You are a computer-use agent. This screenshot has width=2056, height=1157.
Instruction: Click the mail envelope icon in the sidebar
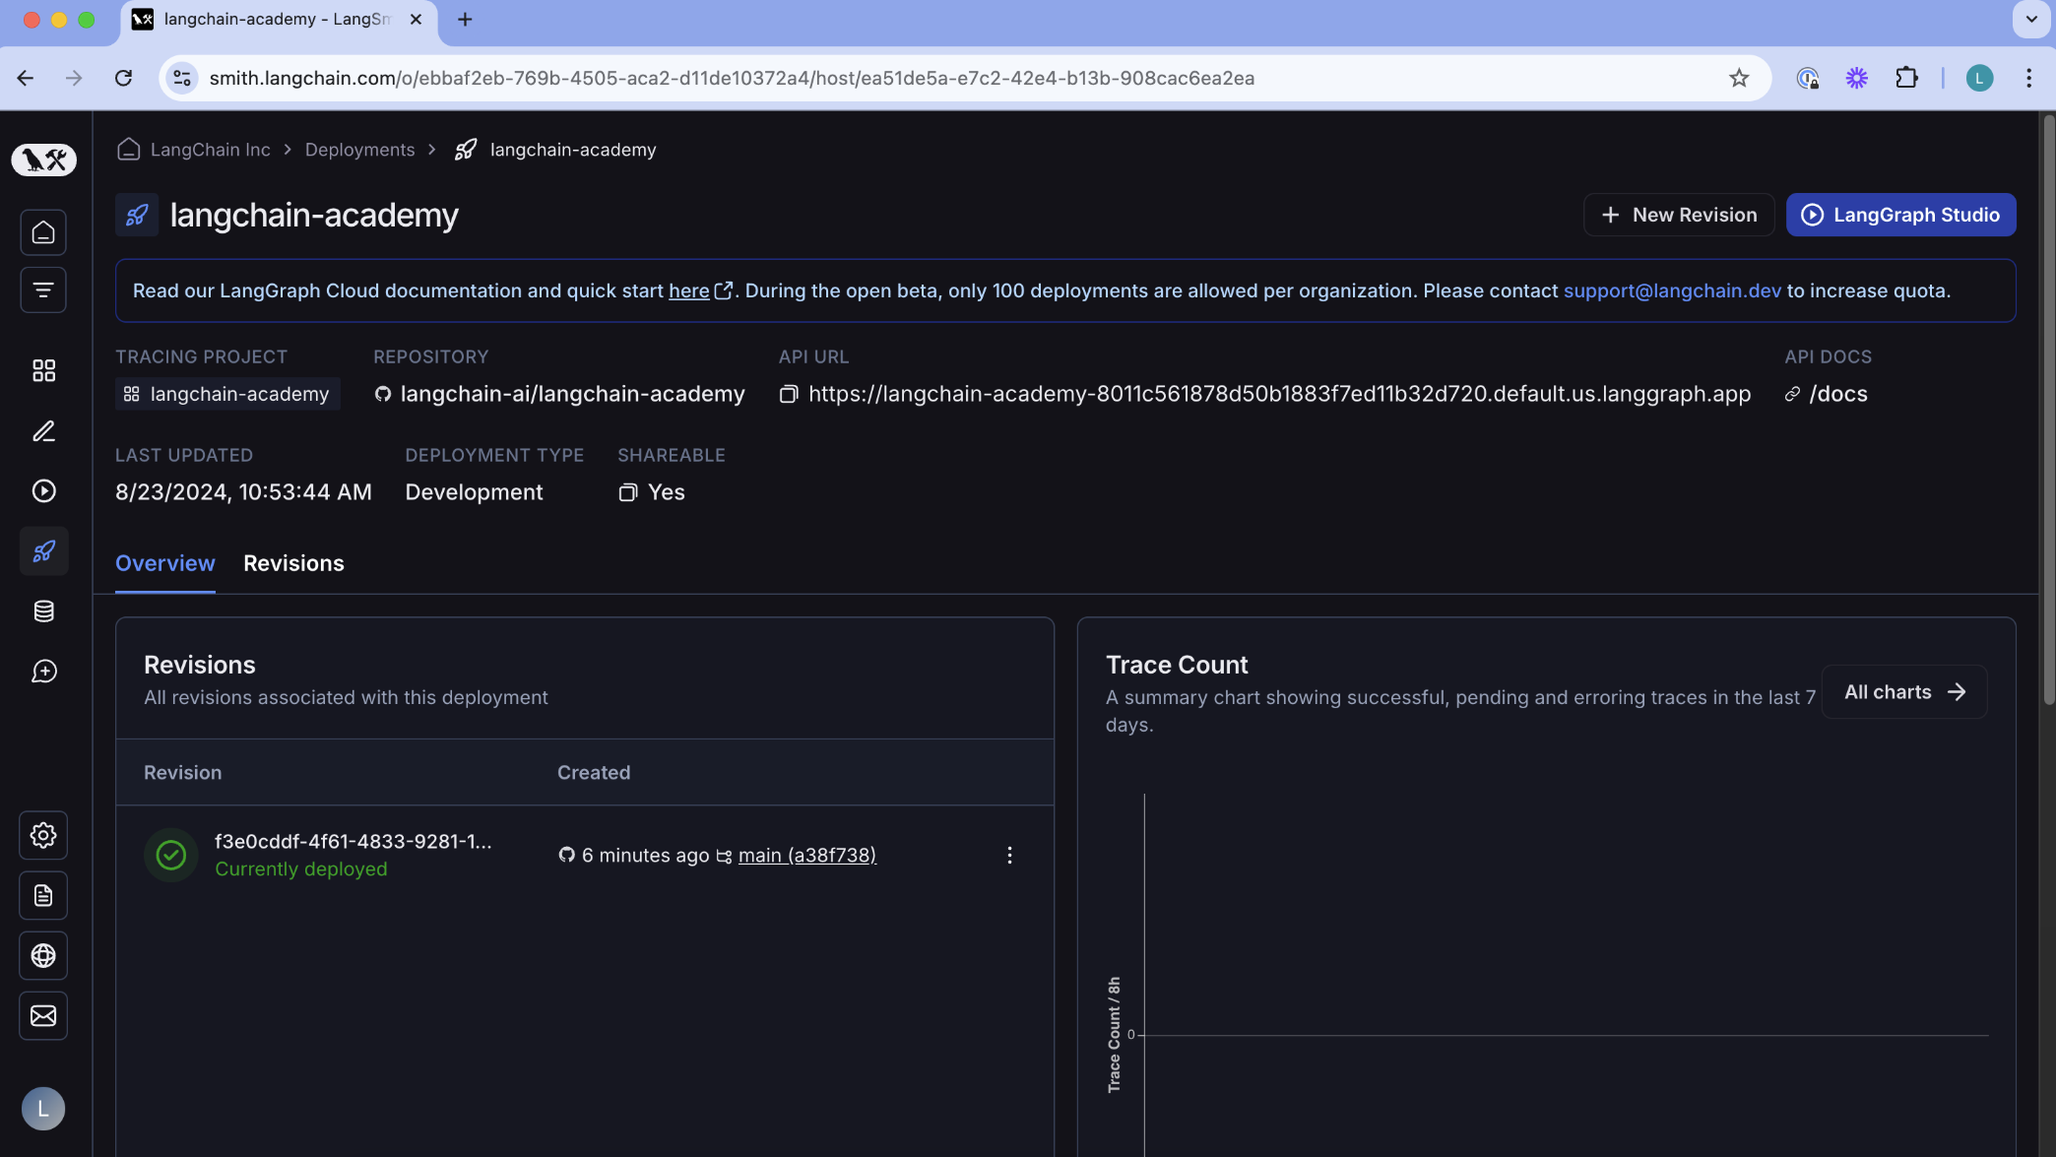pos(43,1015)
